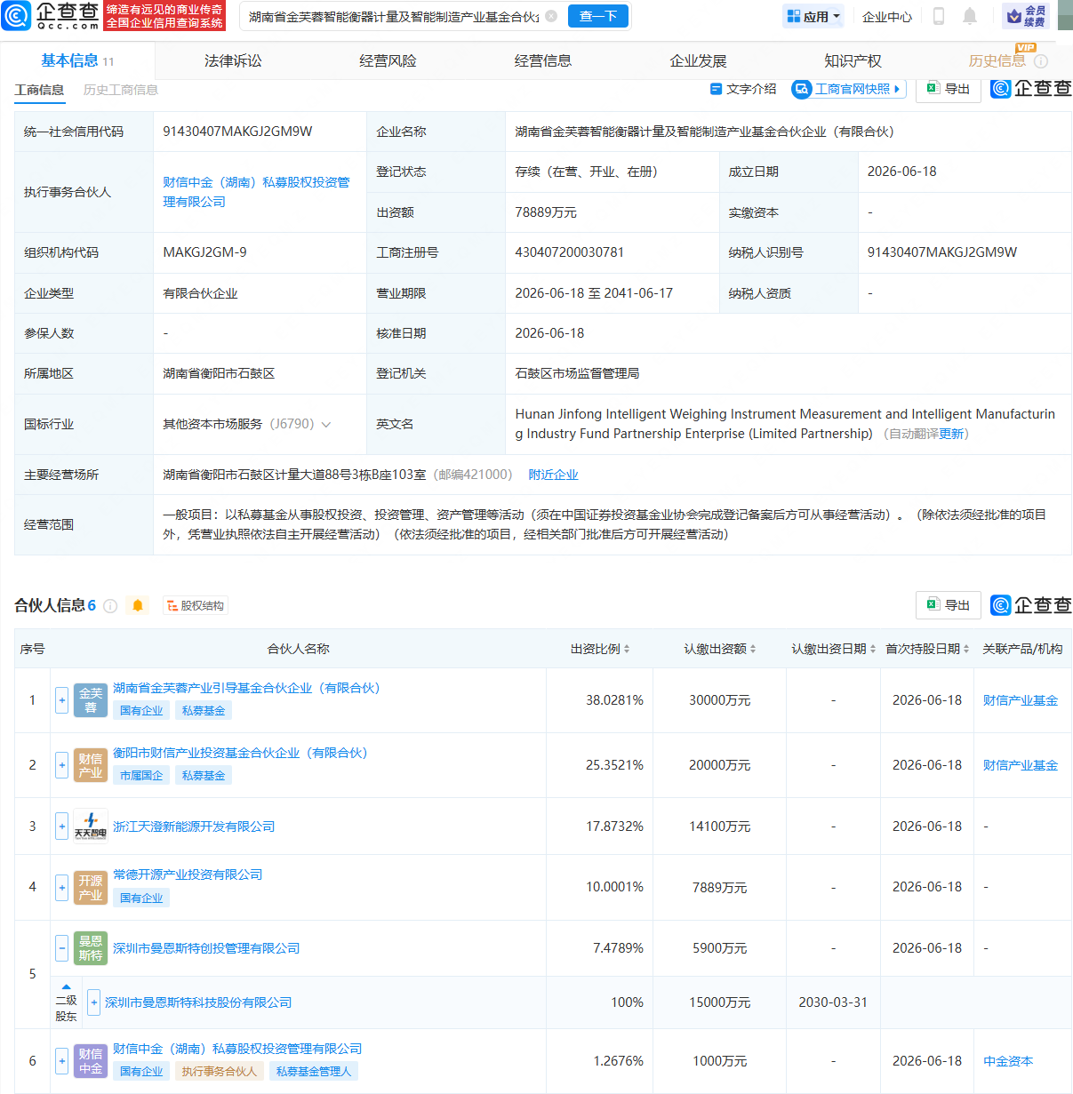Screen dimensions: 1073x1094
Task: Open the equity structure icon button
Action: [x=196, y=605]
